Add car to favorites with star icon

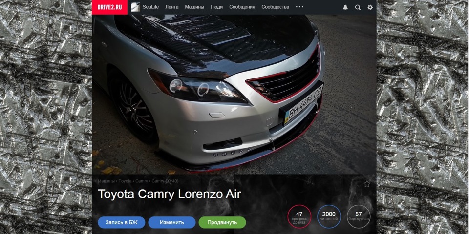tap(367, 184)
